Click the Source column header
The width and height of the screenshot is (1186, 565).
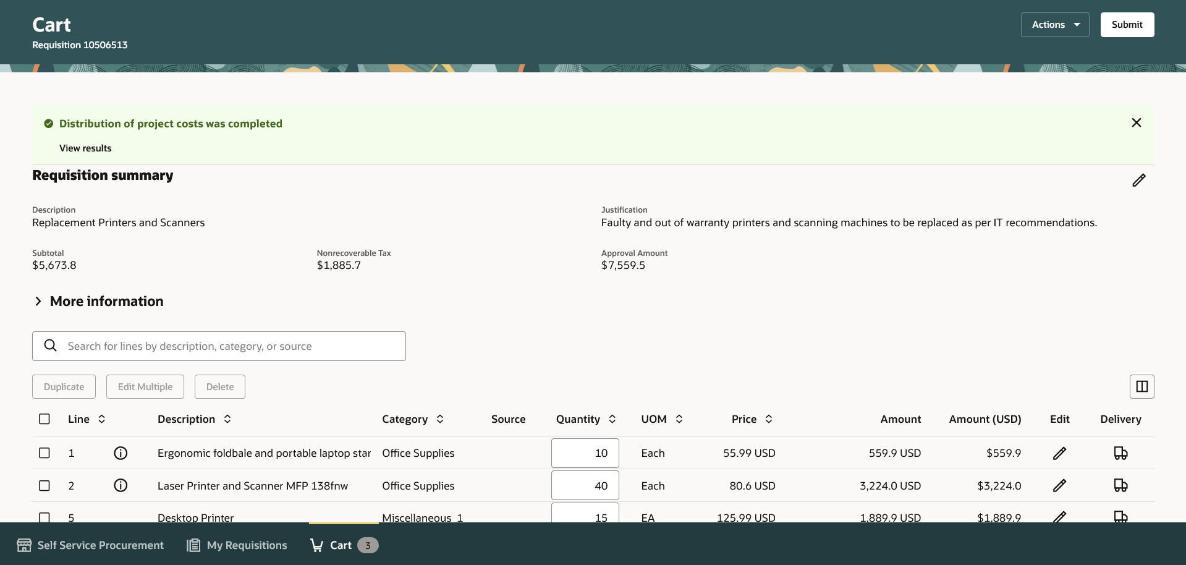(x=508, y=419)
